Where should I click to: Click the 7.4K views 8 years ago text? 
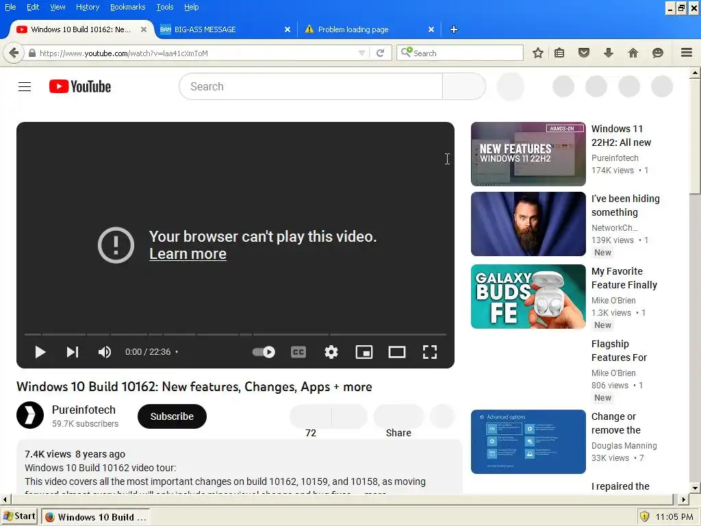pos(75,454)
